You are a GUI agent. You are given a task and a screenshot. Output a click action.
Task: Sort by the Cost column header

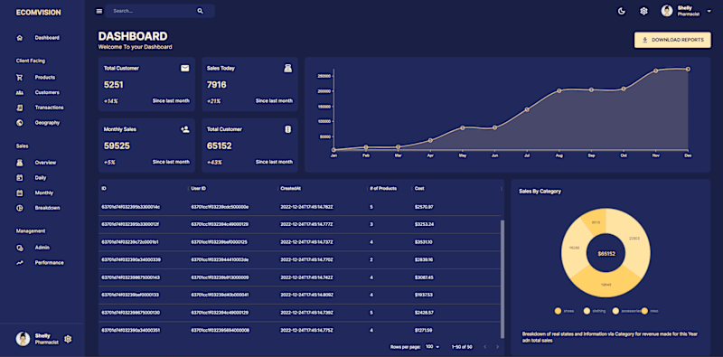[x=419, y=189]
